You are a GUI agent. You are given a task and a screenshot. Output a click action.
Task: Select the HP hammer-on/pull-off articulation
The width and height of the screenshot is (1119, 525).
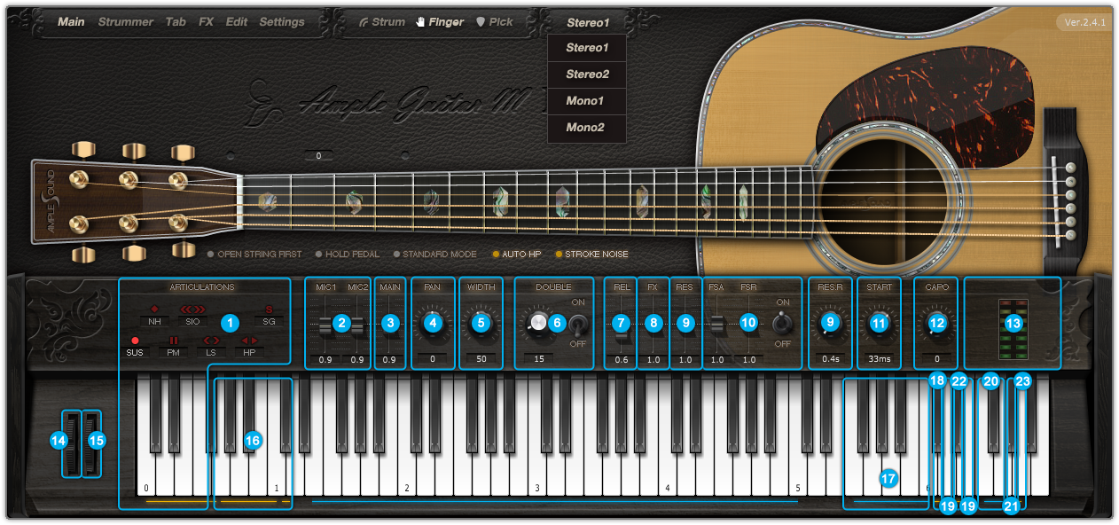250,347
